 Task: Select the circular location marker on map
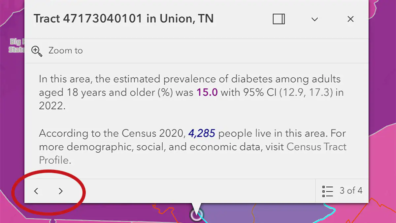[x=196, y=216]
